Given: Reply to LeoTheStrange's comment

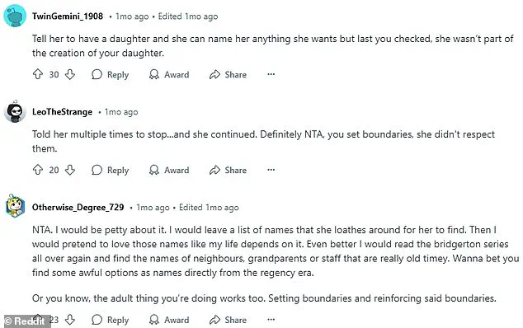Looking at the screenshot, I should click(x=110, y=170).
